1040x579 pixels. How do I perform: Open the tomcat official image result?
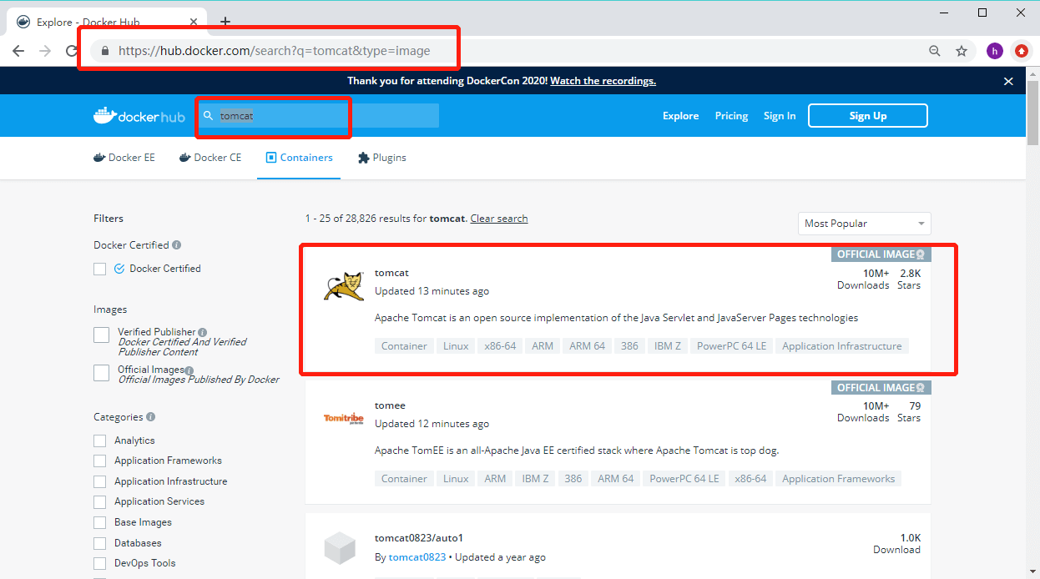coord(391,273)
